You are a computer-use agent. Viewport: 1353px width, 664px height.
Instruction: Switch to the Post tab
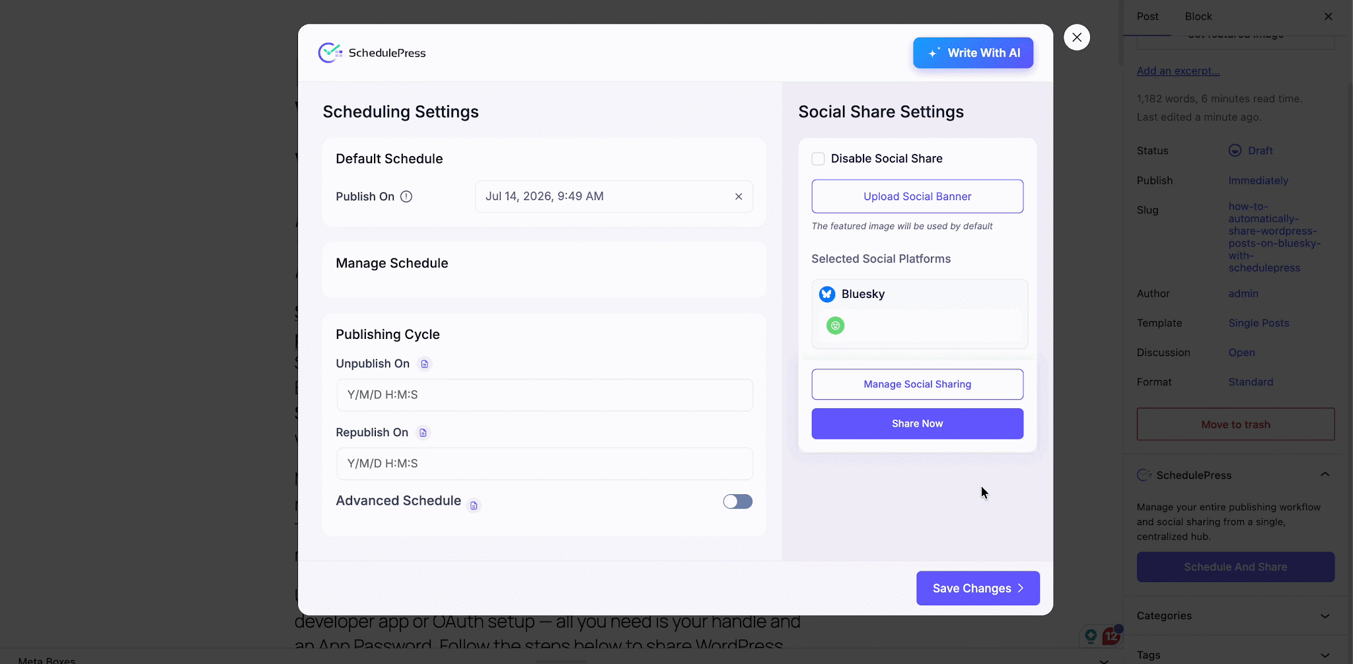point(1148,17)
